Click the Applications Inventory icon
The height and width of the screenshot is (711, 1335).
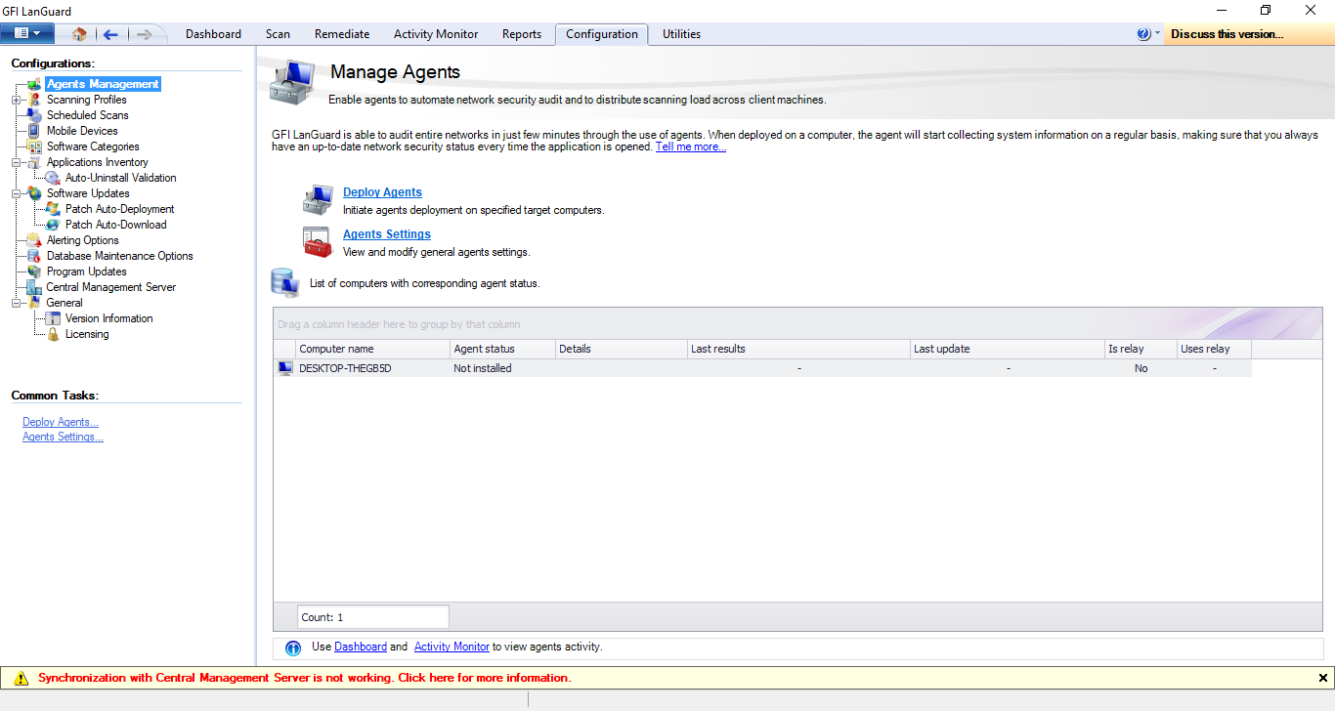(34, 162)
